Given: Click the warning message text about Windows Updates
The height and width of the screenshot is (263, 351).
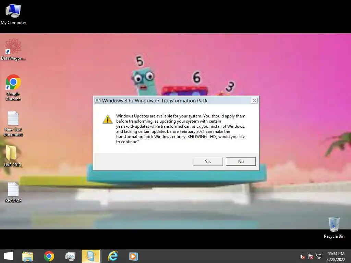Looking at the screenshot, I should 181,129.
